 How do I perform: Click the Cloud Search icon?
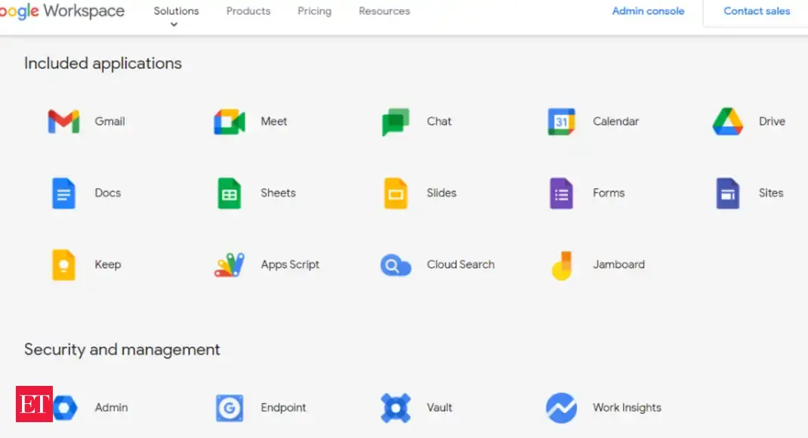395,265
